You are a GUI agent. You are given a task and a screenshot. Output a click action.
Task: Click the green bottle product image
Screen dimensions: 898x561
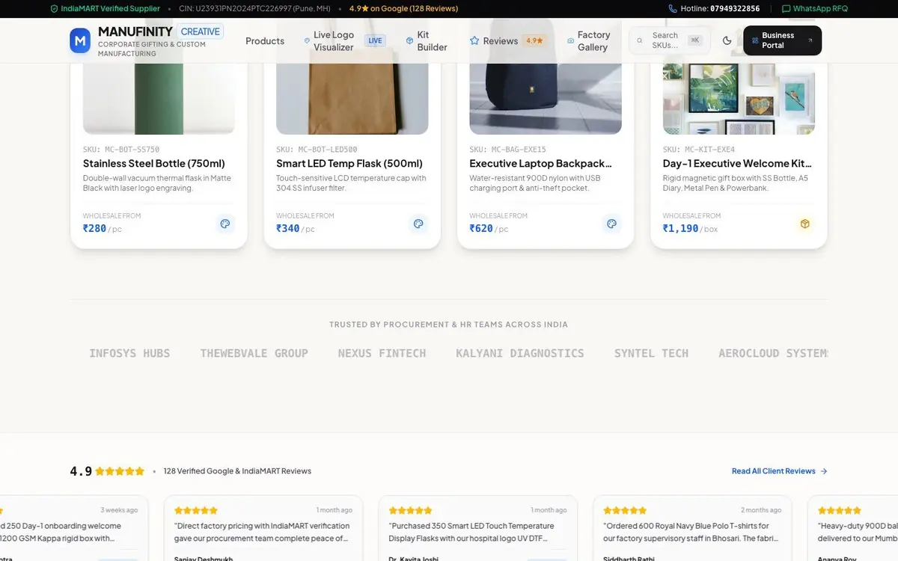click(159, 97)
